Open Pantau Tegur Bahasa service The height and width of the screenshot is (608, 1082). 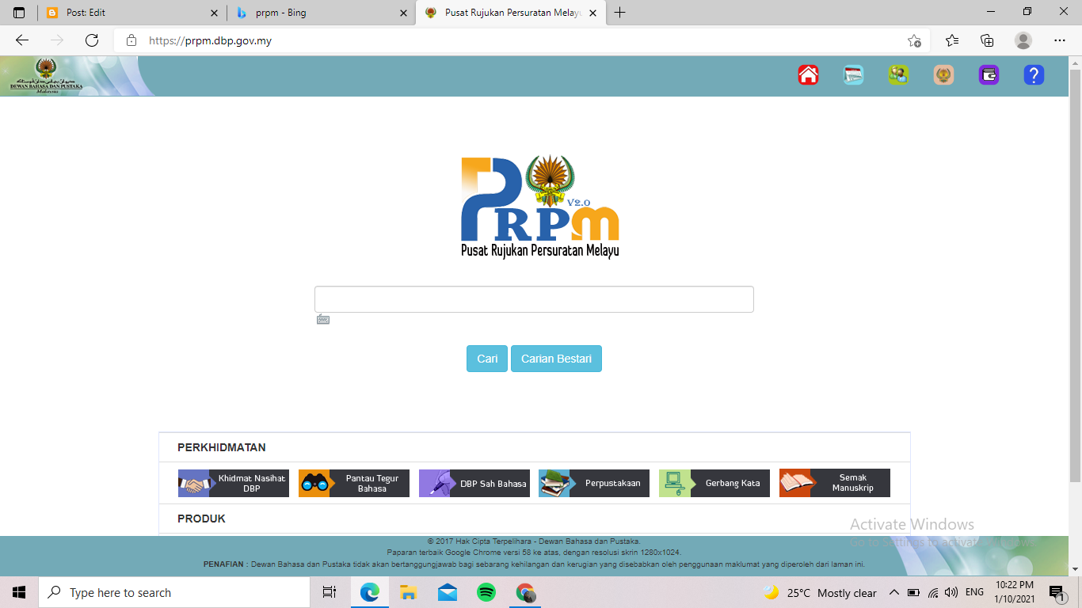pos(354,483)
